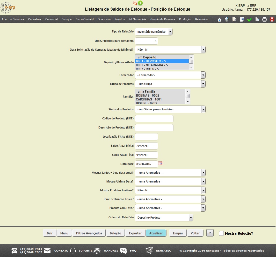Open the calendar picker beside Data Base
The image size is (276, 257).
tap(160, 163)
